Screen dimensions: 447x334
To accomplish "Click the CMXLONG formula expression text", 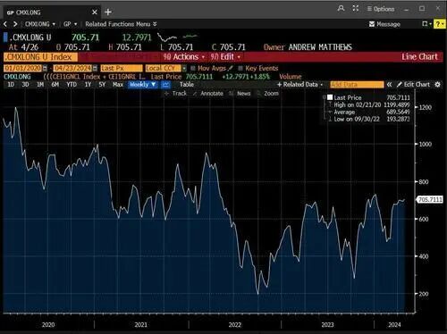I will pyautogui.click(x=95, y=77).
